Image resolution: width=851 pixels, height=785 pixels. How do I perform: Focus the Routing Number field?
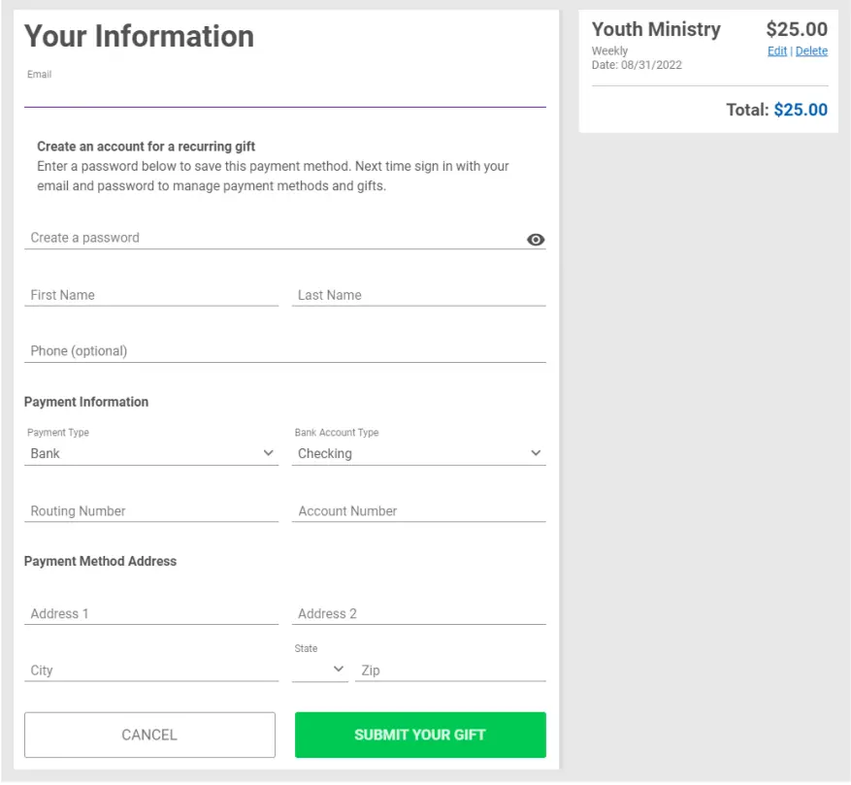coord(151,511)
